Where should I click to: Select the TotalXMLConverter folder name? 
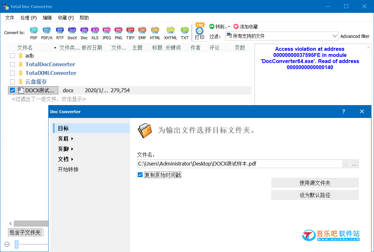click(x=51, y=73)
